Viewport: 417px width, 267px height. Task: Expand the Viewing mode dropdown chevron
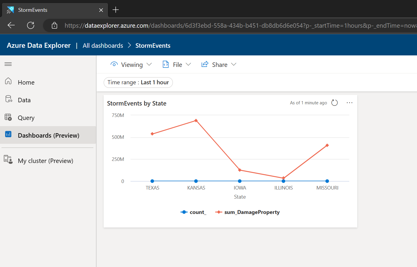coord(149,64)
